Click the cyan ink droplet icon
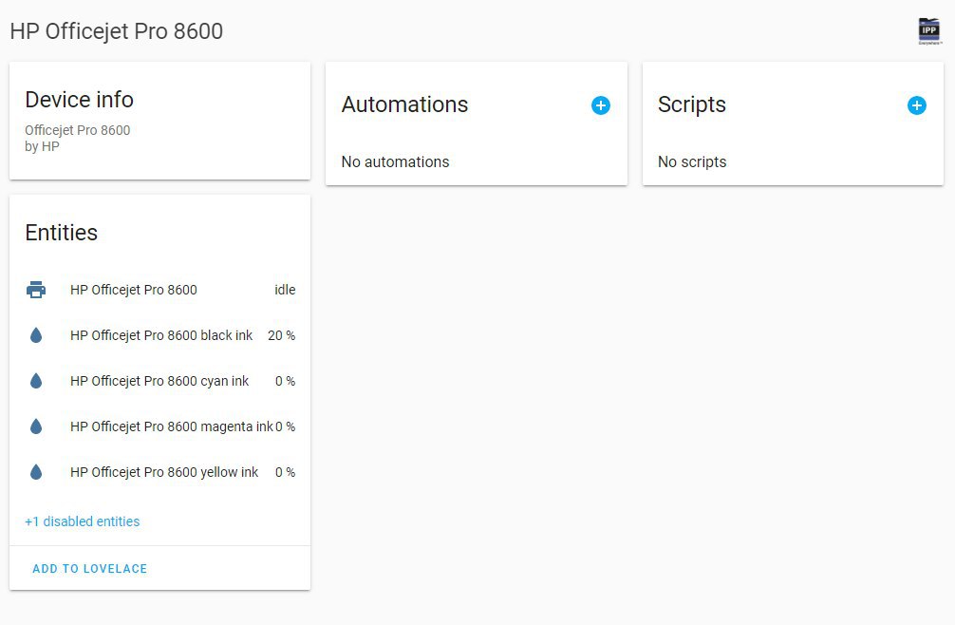The image size is (955, 625). [36, 381]
